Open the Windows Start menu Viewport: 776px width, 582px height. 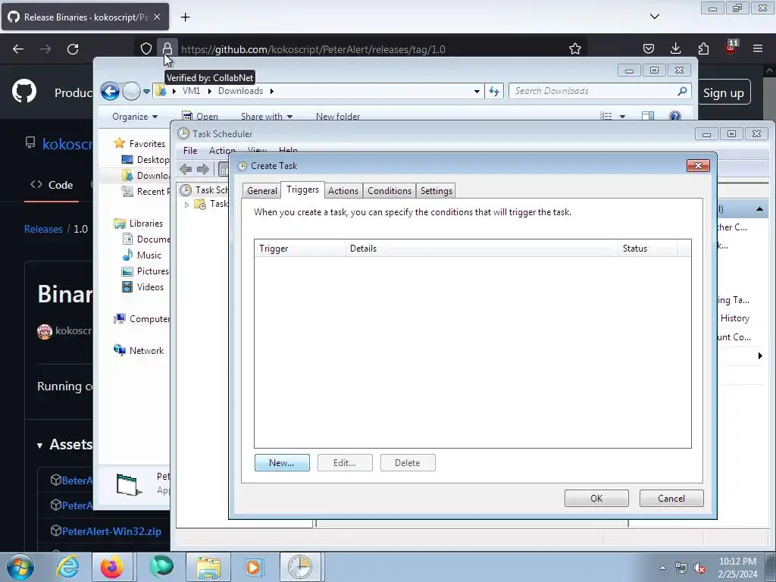[20, 567]
